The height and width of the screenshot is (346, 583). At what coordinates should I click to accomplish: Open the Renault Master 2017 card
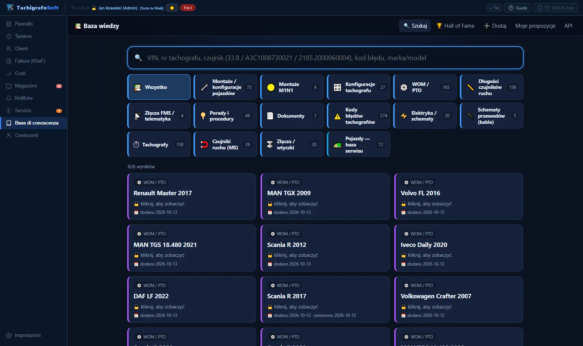(x=192, y=196)
